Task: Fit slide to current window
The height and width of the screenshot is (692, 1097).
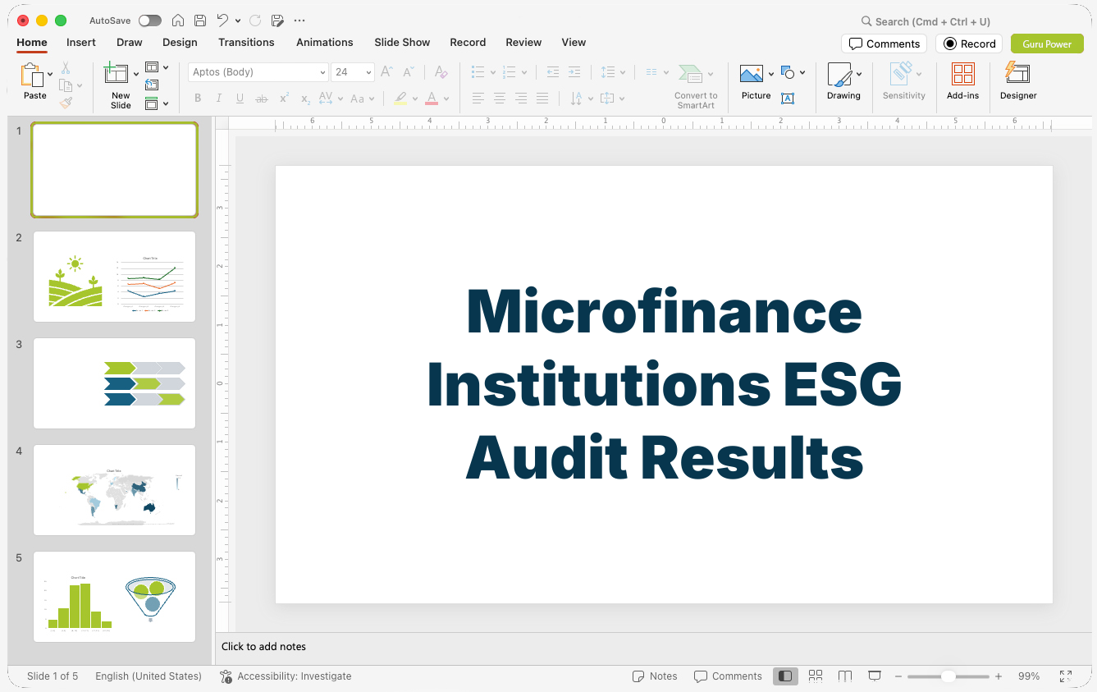Action: point(1066,676)
